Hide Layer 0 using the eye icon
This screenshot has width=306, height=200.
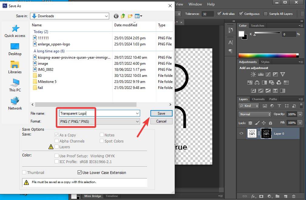(x=241, y=133)
